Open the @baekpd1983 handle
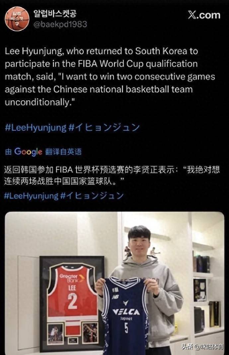 pyautogui.click(x=60, y=24)
